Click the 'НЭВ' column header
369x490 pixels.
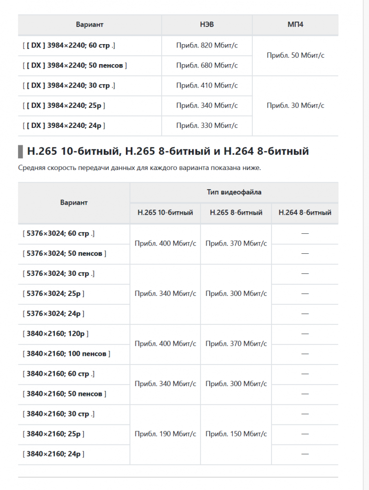[x=207, y=24]
